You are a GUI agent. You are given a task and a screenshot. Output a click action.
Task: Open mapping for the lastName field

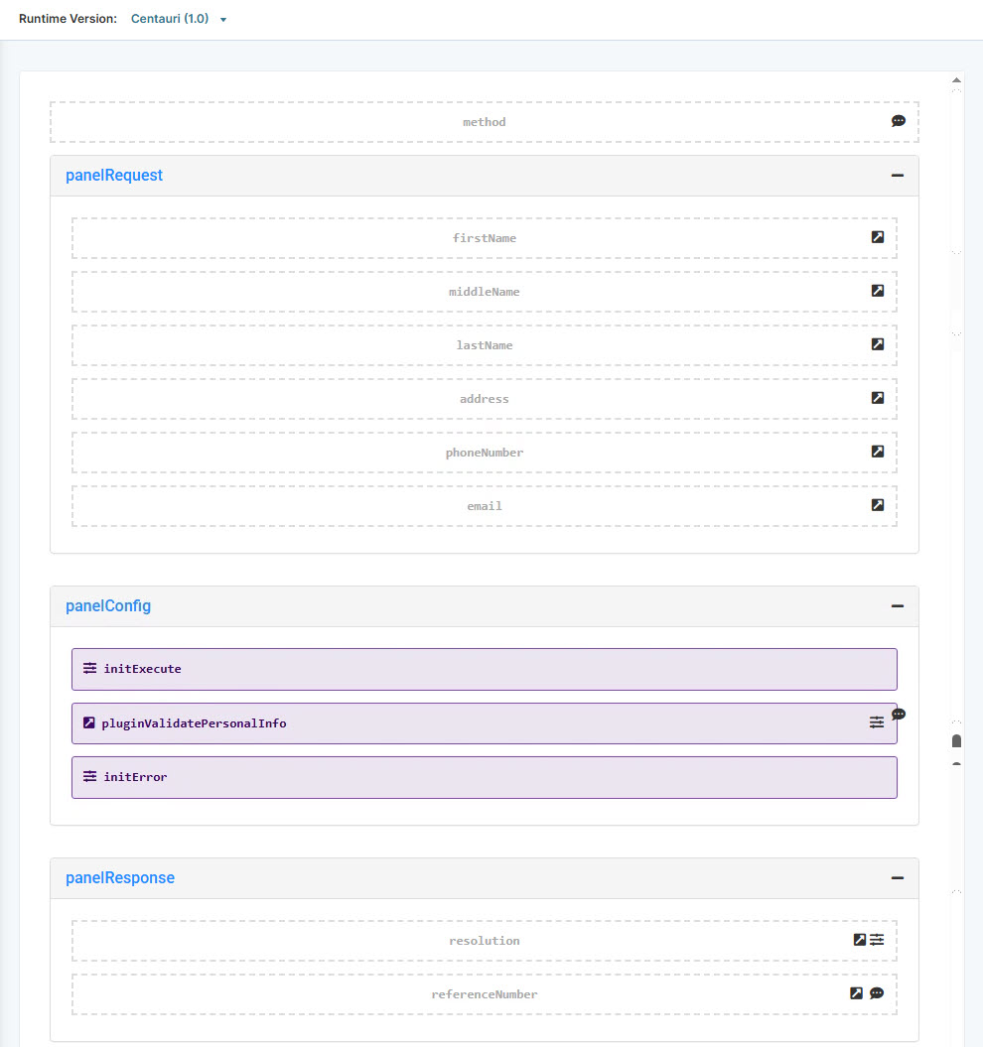[x=877, y=344]
